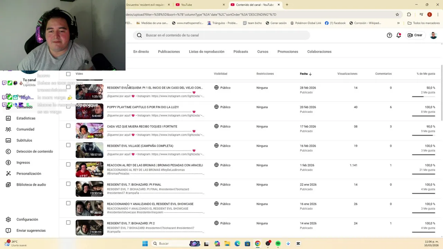Switch to the YouTube browser tab

pos(200,5)
